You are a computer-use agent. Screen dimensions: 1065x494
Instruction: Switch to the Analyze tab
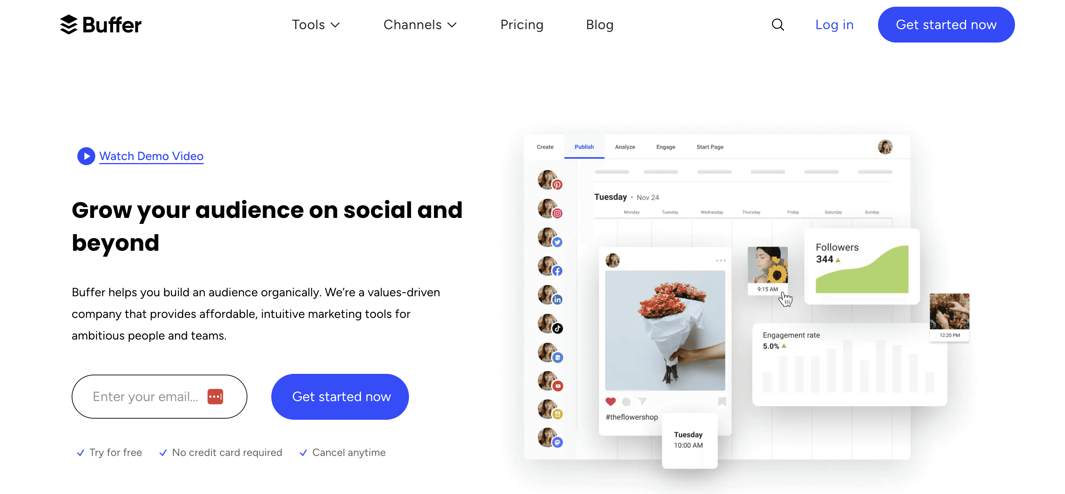pyautogui.click(x=624, y=147)
